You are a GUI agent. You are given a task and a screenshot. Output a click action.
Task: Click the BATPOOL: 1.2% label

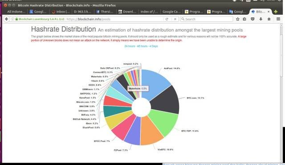click(89, 94)
